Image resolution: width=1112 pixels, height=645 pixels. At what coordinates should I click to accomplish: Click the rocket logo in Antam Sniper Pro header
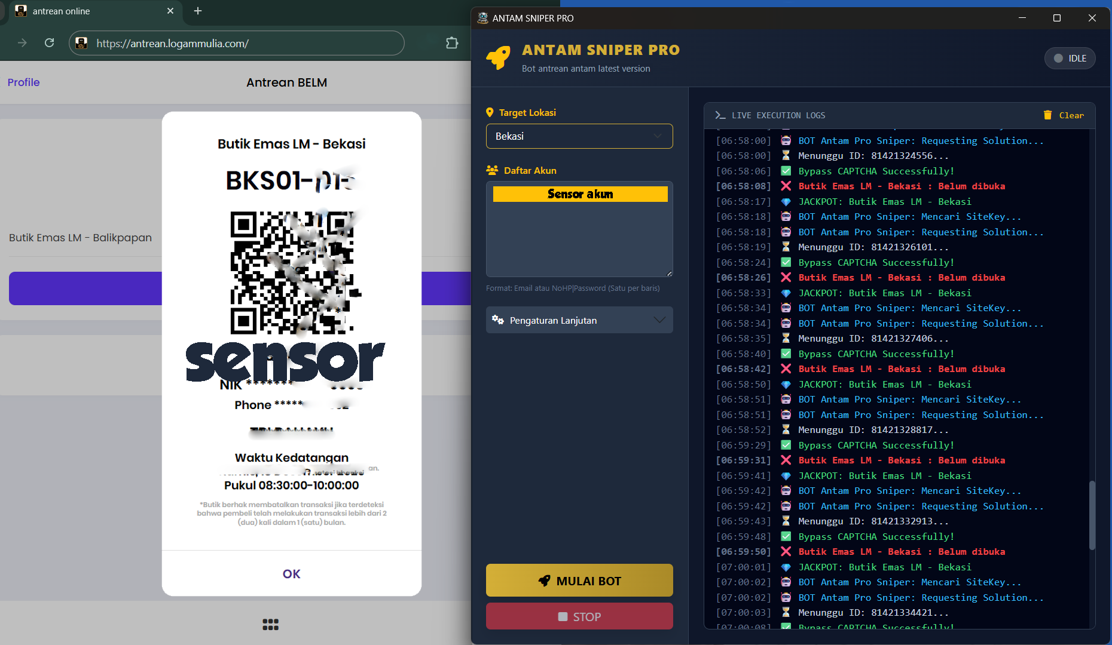click(498, 58)
